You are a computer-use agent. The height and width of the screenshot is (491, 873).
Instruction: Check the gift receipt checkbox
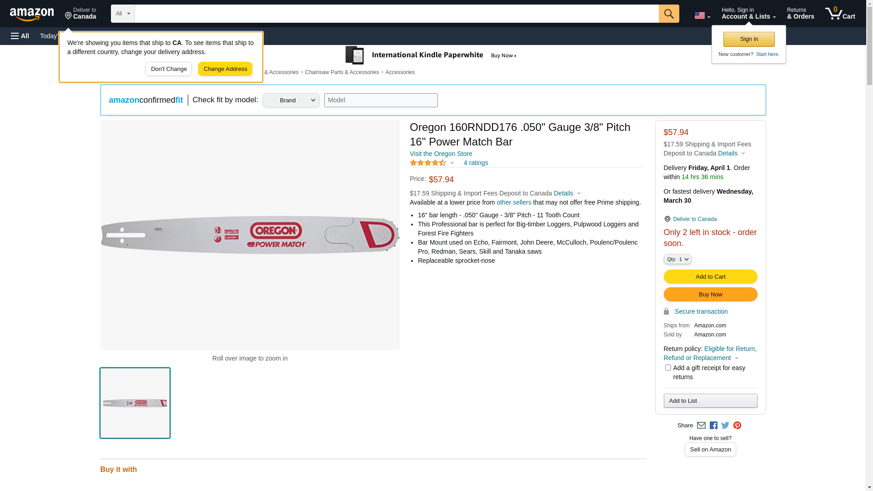tap(668, 368)
